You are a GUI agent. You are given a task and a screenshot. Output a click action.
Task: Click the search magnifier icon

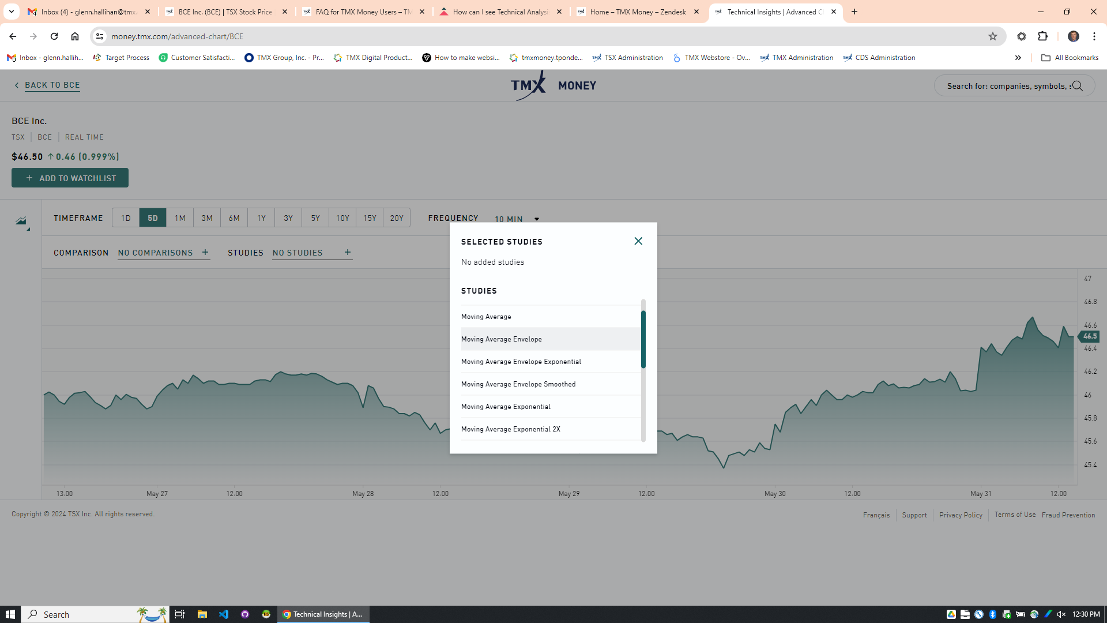[1077, 86]
